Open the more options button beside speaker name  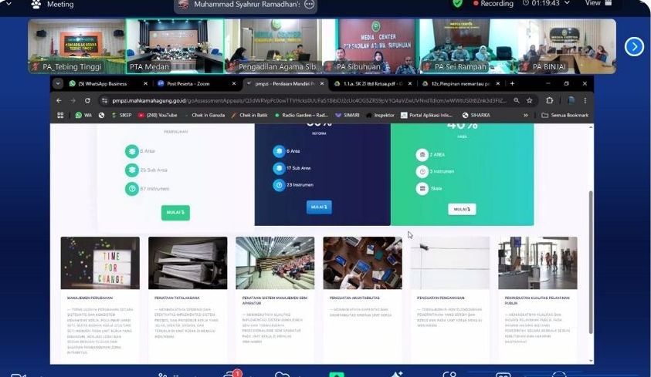coord(309,4)
